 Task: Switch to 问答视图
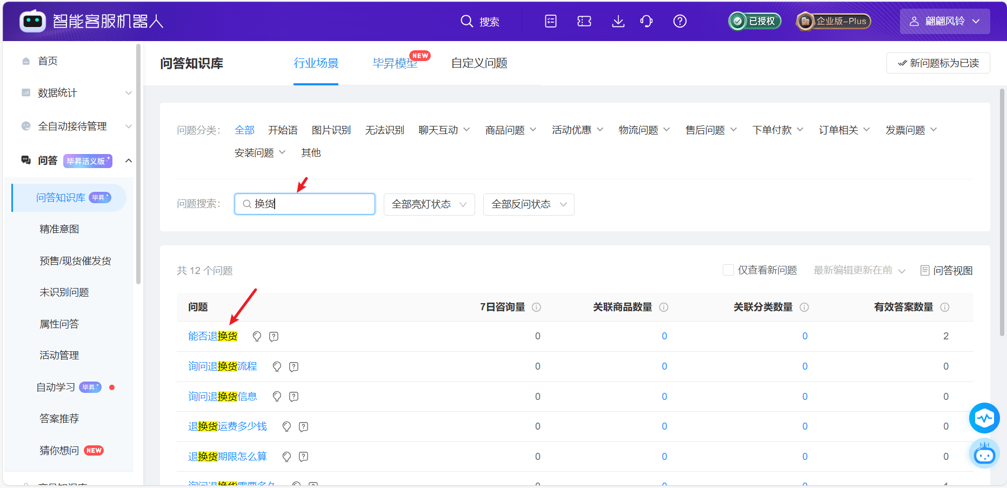point(946,270)
